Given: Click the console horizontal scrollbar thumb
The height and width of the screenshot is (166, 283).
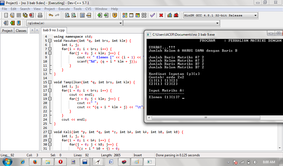Looking at the screenshot, I should pos(206,118).
